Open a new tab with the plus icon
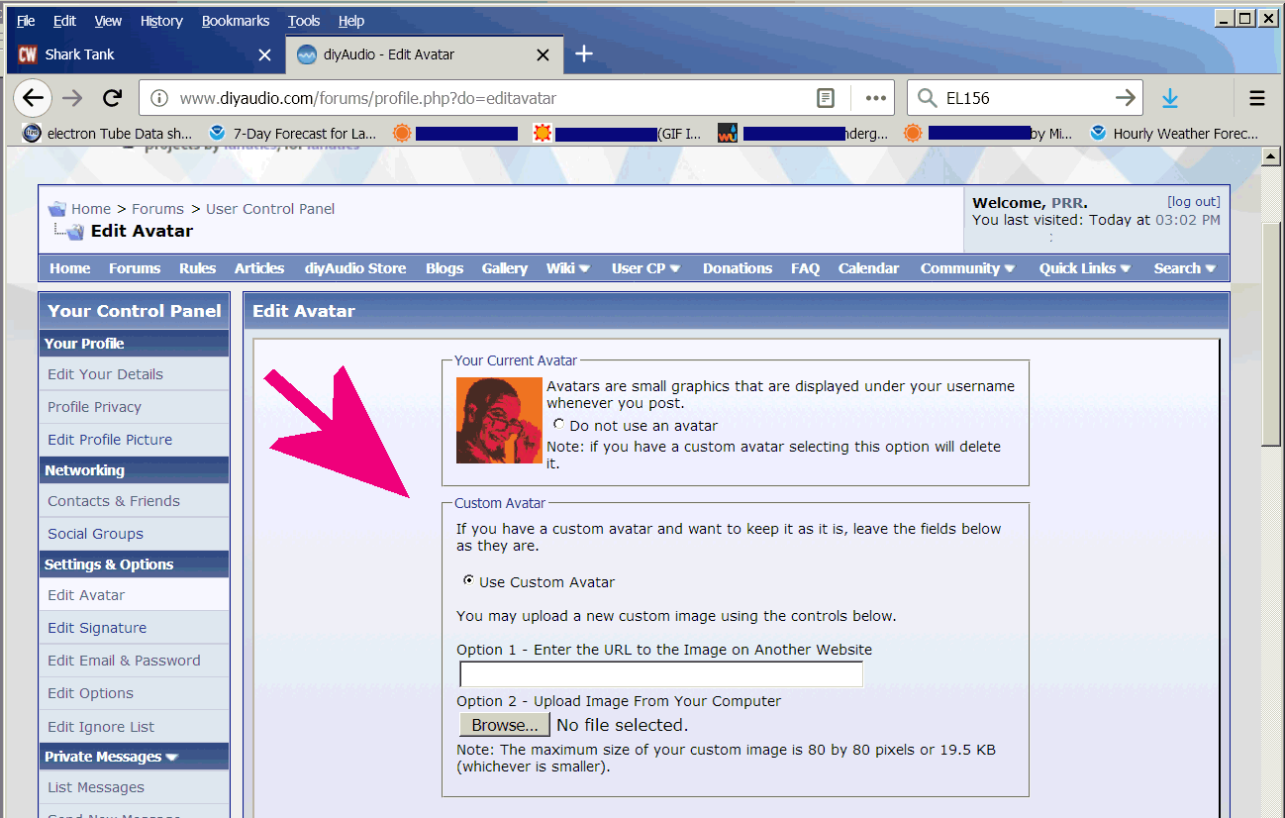 tap(584, 53)
